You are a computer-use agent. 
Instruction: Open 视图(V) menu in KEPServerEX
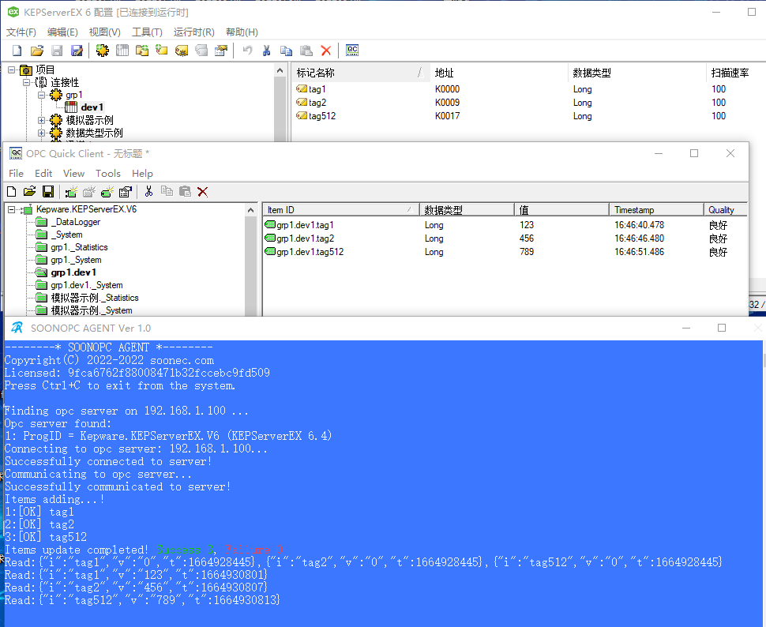[104, 32]
